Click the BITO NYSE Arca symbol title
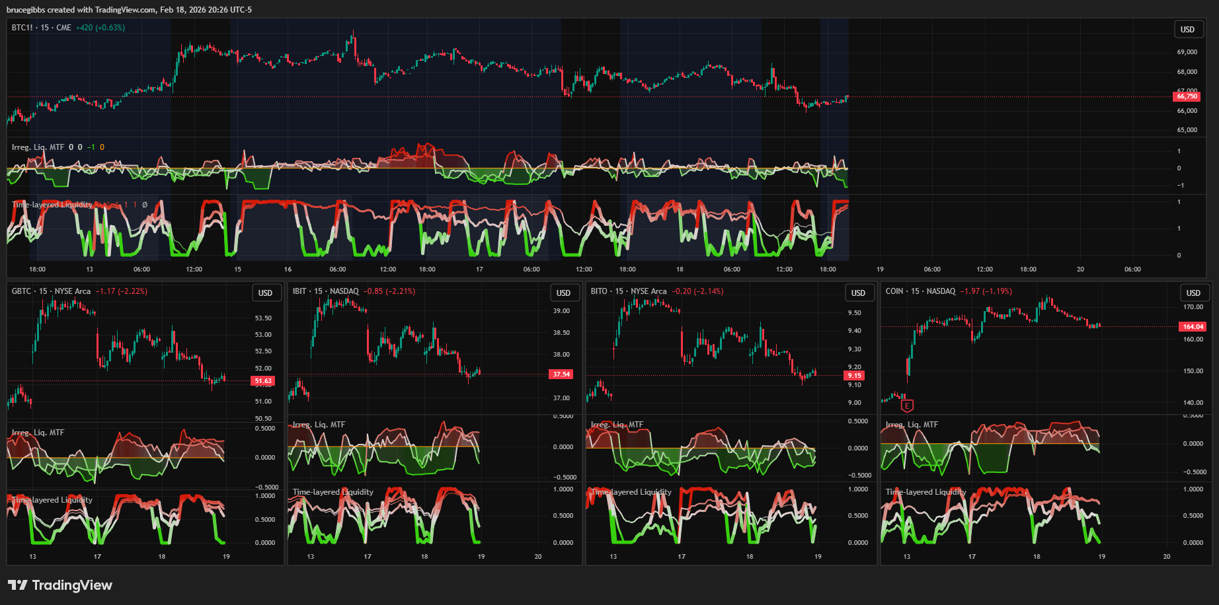This screenshot has width=1219, height=605. tap(628, 291)
